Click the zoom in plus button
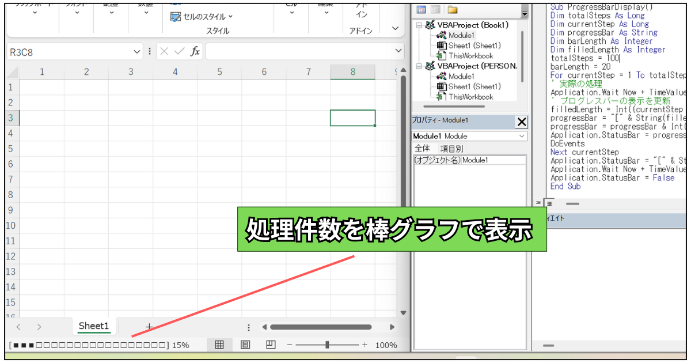Screen dimensions: 691x363 [365, 345]
